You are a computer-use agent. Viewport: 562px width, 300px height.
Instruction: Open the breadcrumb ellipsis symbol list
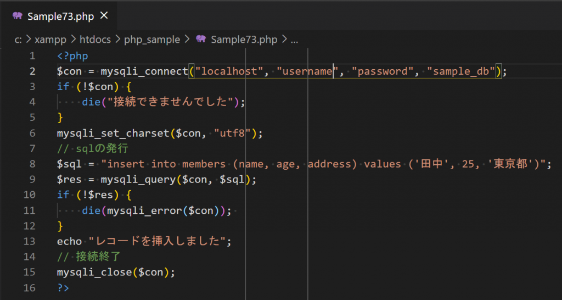(294, 40)
